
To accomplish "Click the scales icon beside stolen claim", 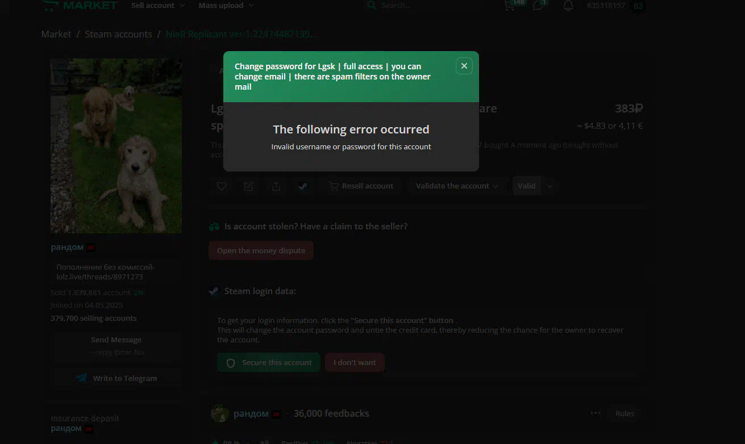I will click(214, 226).
